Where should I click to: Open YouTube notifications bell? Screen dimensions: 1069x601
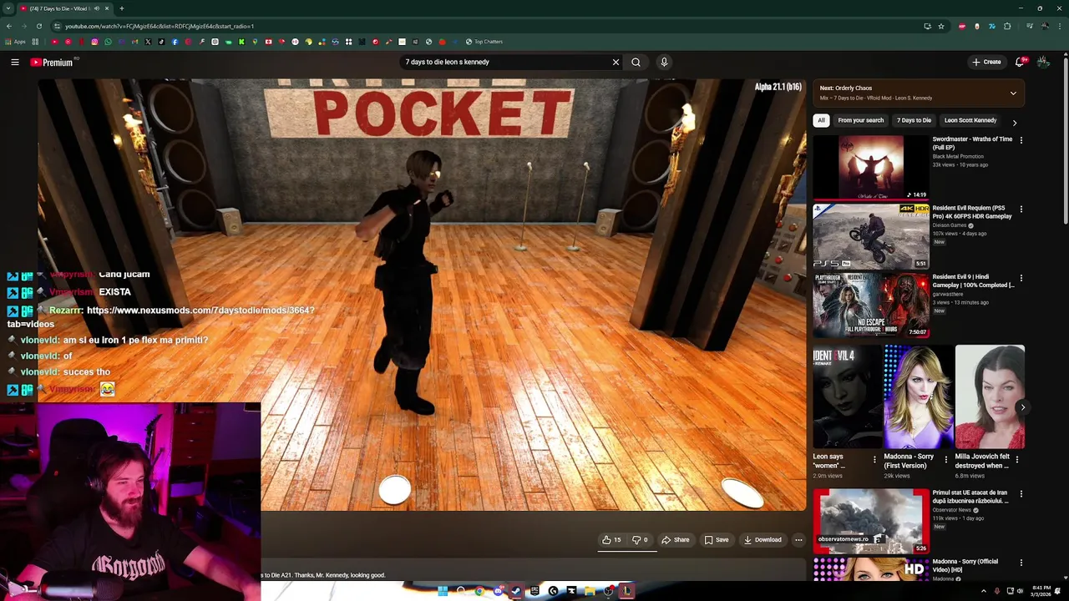point(1020,62)
